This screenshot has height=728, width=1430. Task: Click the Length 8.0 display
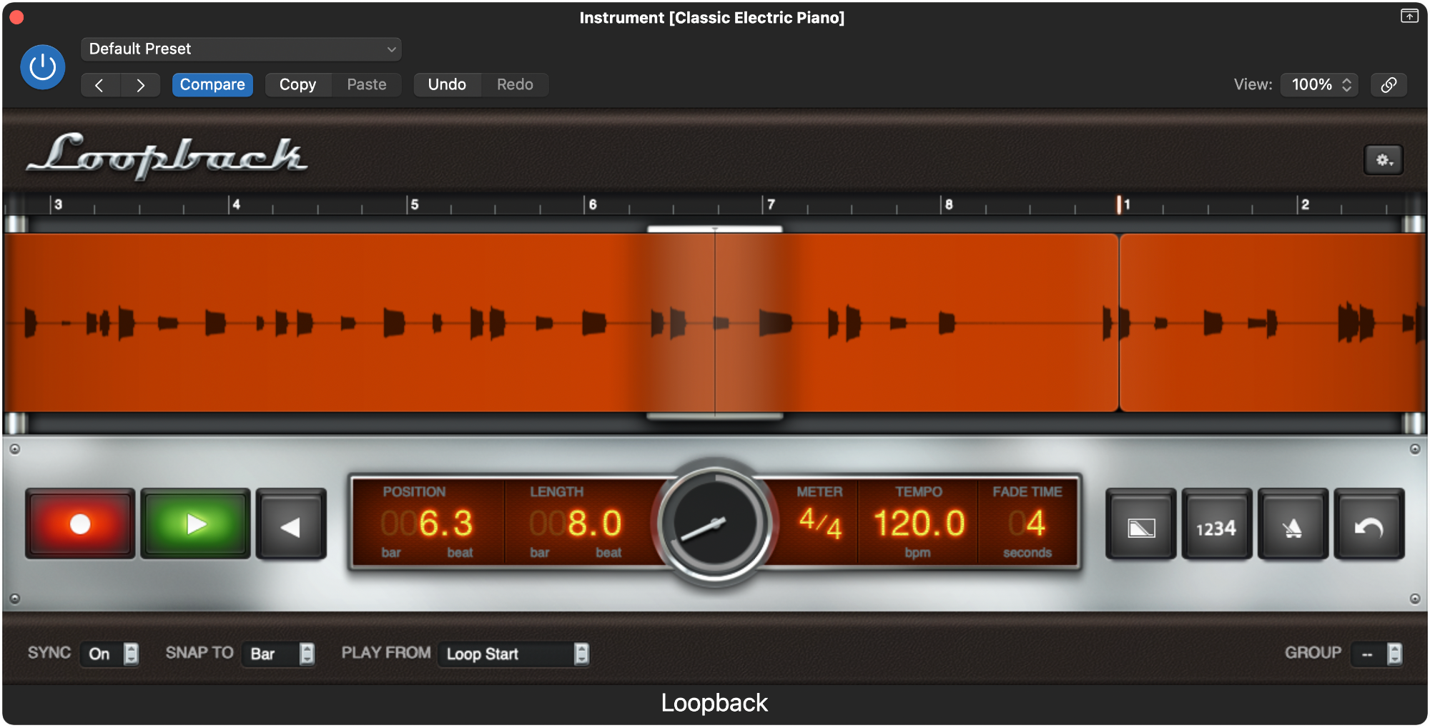click(576, 523)
